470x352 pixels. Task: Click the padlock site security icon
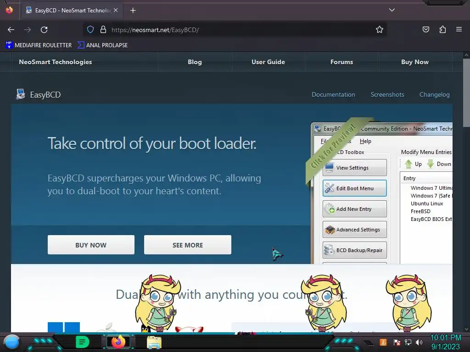pyautogui.click(x=103, y=29)
